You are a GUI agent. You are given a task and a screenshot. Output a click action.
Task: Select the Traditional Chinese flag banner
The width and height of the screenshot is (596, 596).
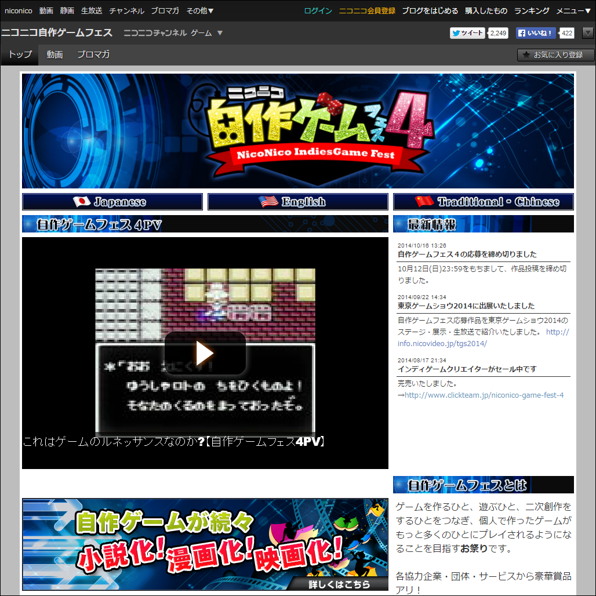click(483, 201)
